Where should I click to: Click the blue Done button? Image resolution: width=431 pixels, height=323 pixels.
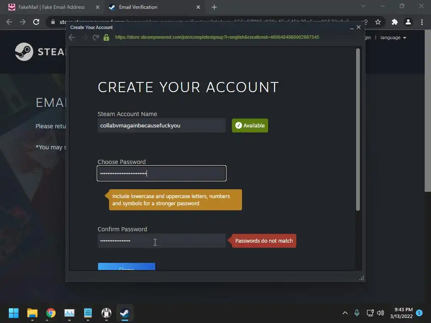click(127, 267)
